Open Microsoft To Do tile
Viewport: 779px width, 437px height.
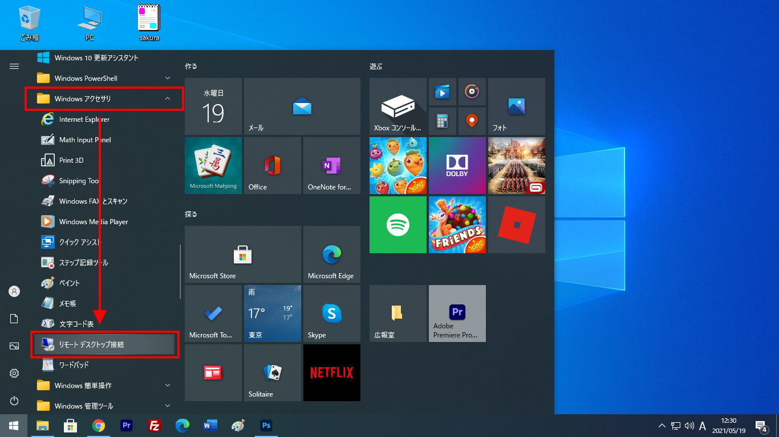(213, 314)
